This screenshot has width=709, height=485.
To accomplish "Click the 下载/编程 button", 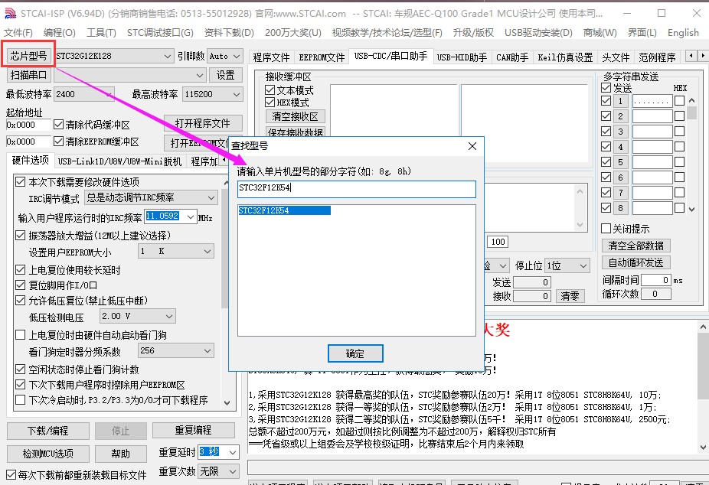I will point(48,431).
